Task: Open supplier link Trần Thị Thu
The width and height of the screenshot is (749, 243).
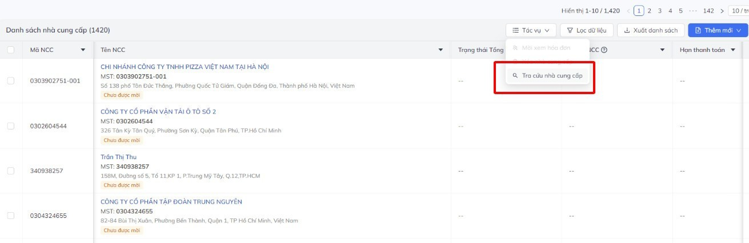Action: point(118,157)
